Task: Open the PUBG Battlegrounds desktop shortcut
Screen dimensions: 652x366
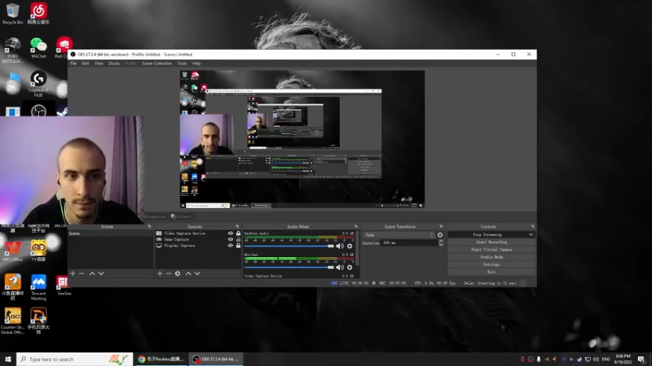Action: pyautogui.click(x=12, y=50)
